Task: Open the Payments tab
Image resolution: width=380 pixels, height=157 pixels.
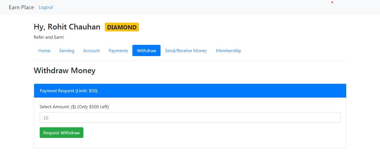Action: [x=118, y=51]
